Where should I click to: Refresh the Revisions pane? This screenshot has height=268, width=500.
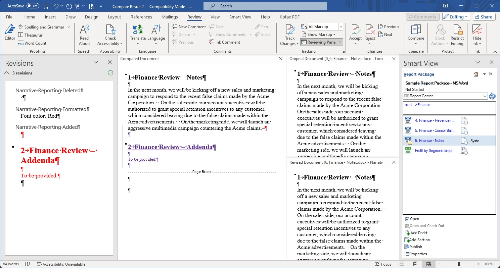pyautogui.click(x=110, y=73)
